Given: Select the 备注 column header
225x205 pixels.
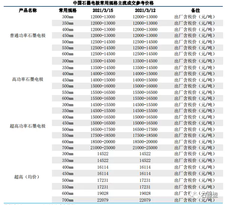Looking at the screenshot, I should tap(195, 10).
